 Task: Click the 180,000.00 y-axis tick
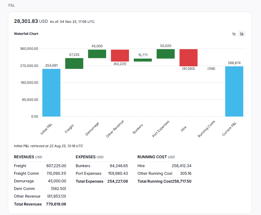click(29, 82)
